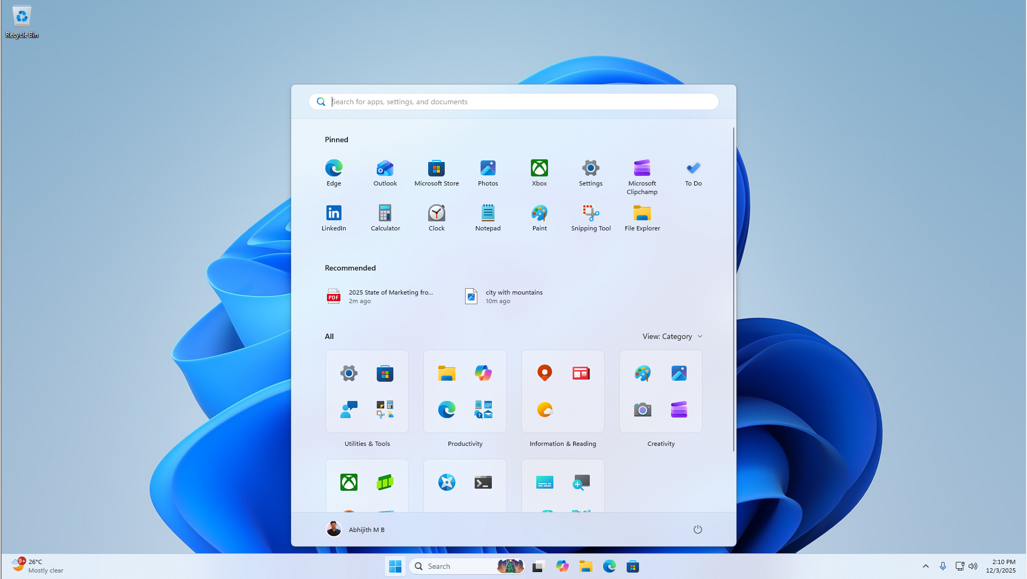Expand the hidden icons tray chevron
Image resolution: width=1027 pixels, height=579 pixels.
925,566
